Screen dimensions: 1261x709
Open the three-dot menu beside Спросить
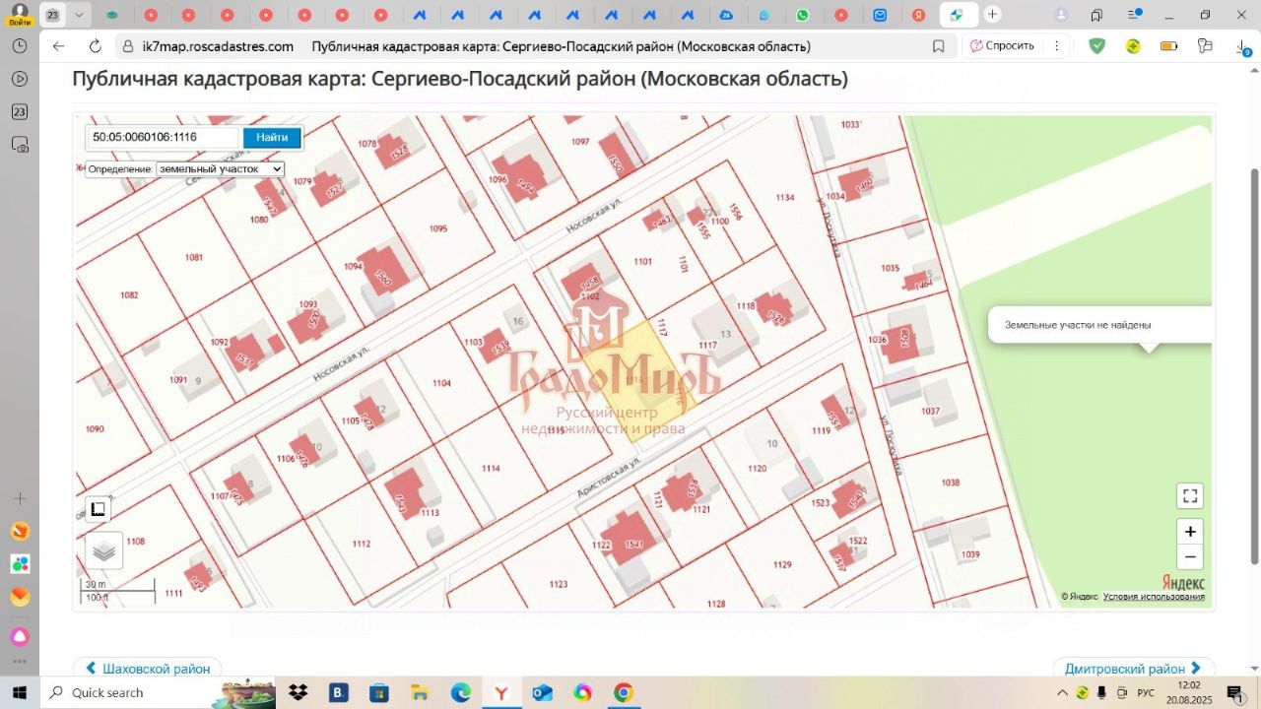[1056, 46]
